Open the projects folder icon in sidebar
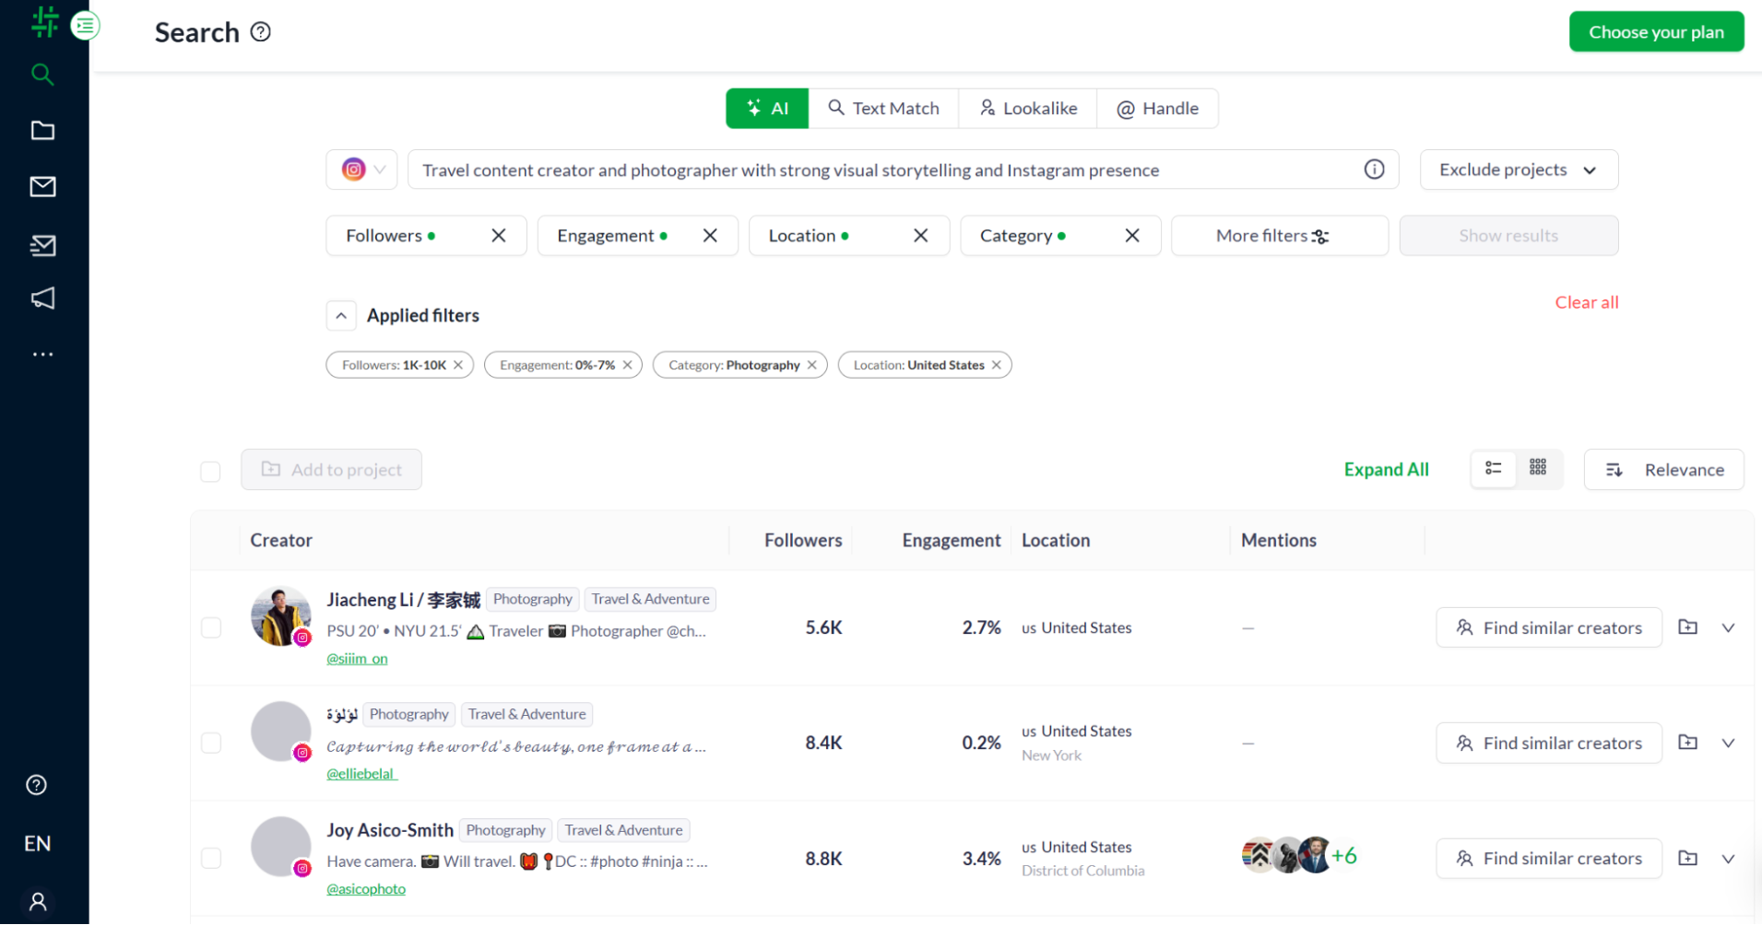Image resolution: width=1762 pixels, height=925 pixels. click(42, 131)
